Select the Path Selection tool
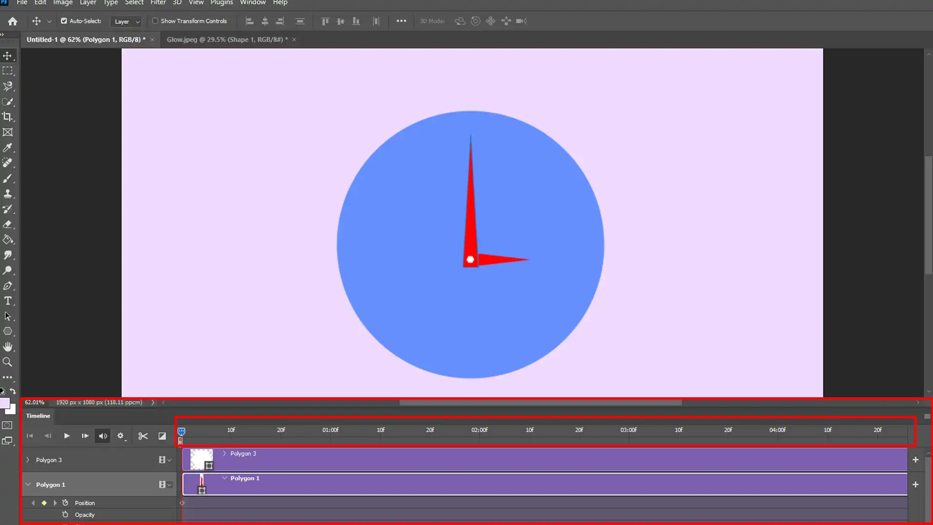This screenshot has height=525, width=933. click(x=8, y=316)
